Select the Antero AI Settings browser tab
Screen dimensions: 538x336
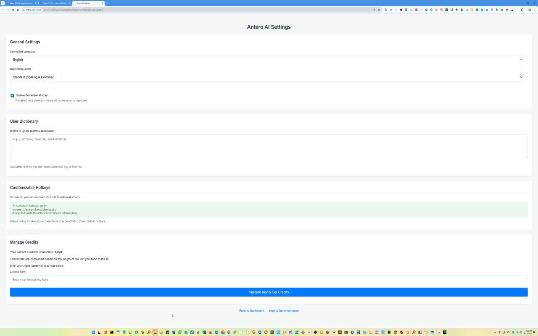tap(87, 3)
